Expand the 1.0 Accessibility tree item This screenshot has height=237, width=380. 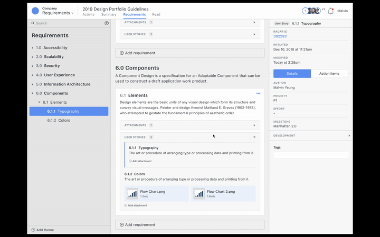(33, 48)
